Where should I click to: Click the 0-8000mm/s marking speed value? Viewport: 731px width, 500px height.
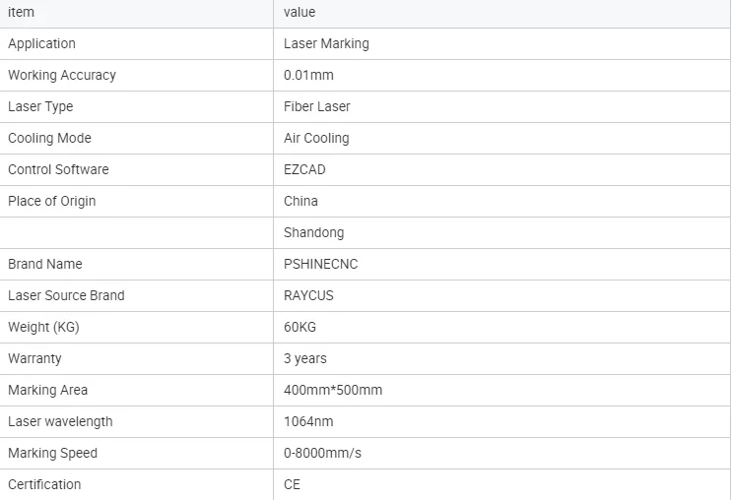tap(322, 453)
